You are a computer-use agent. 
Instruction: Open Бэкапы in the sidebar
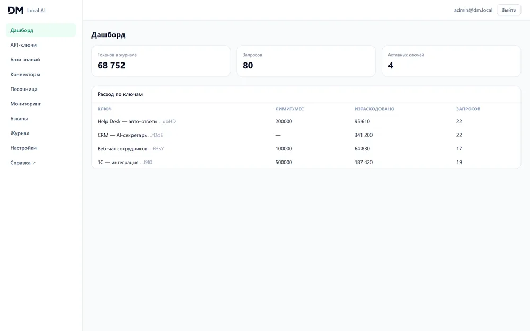[x=41, y=119]
